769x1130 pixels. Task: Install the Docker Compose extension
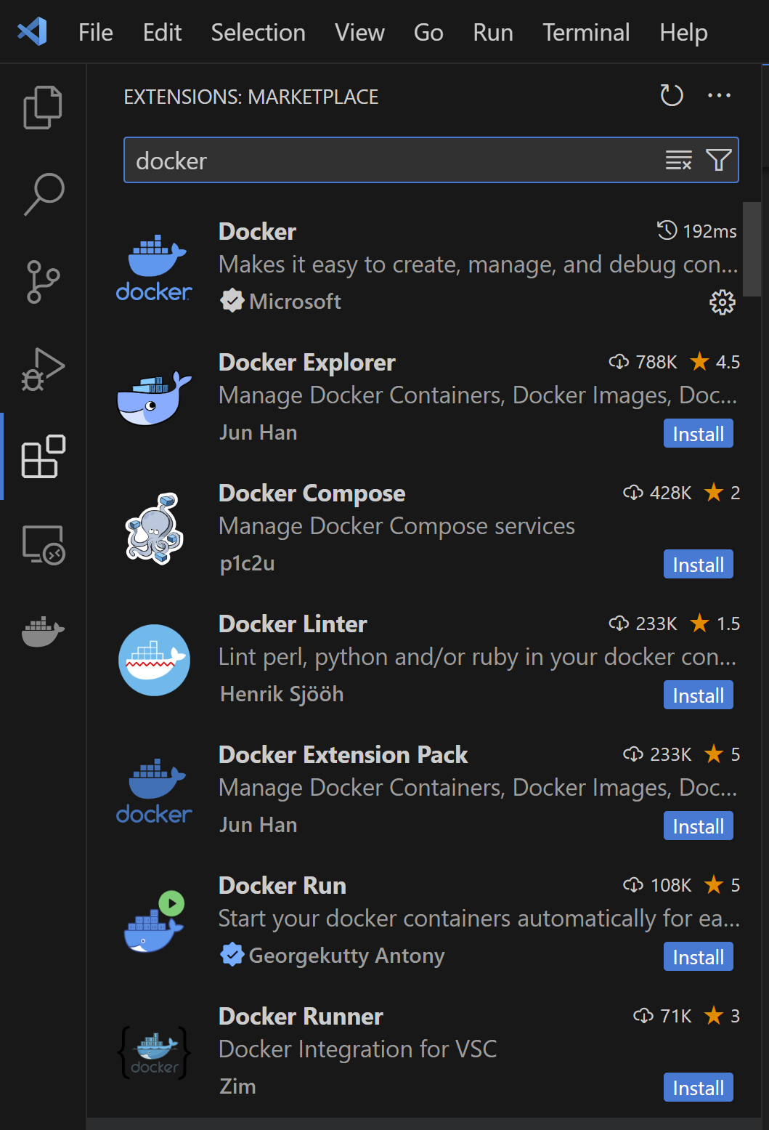click(x=698, y=565)
